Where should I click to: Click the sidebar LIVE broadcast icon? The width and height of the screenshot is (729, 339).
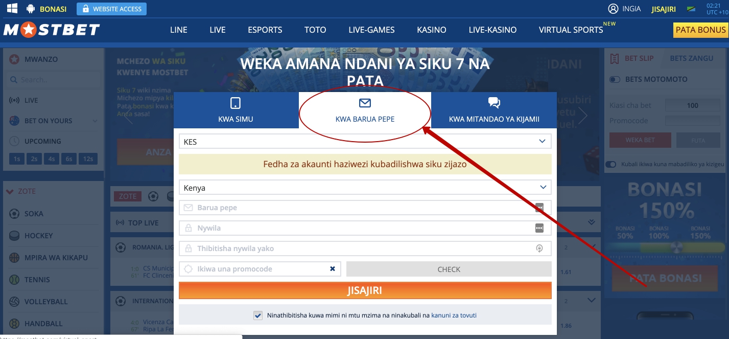point(14,100)
